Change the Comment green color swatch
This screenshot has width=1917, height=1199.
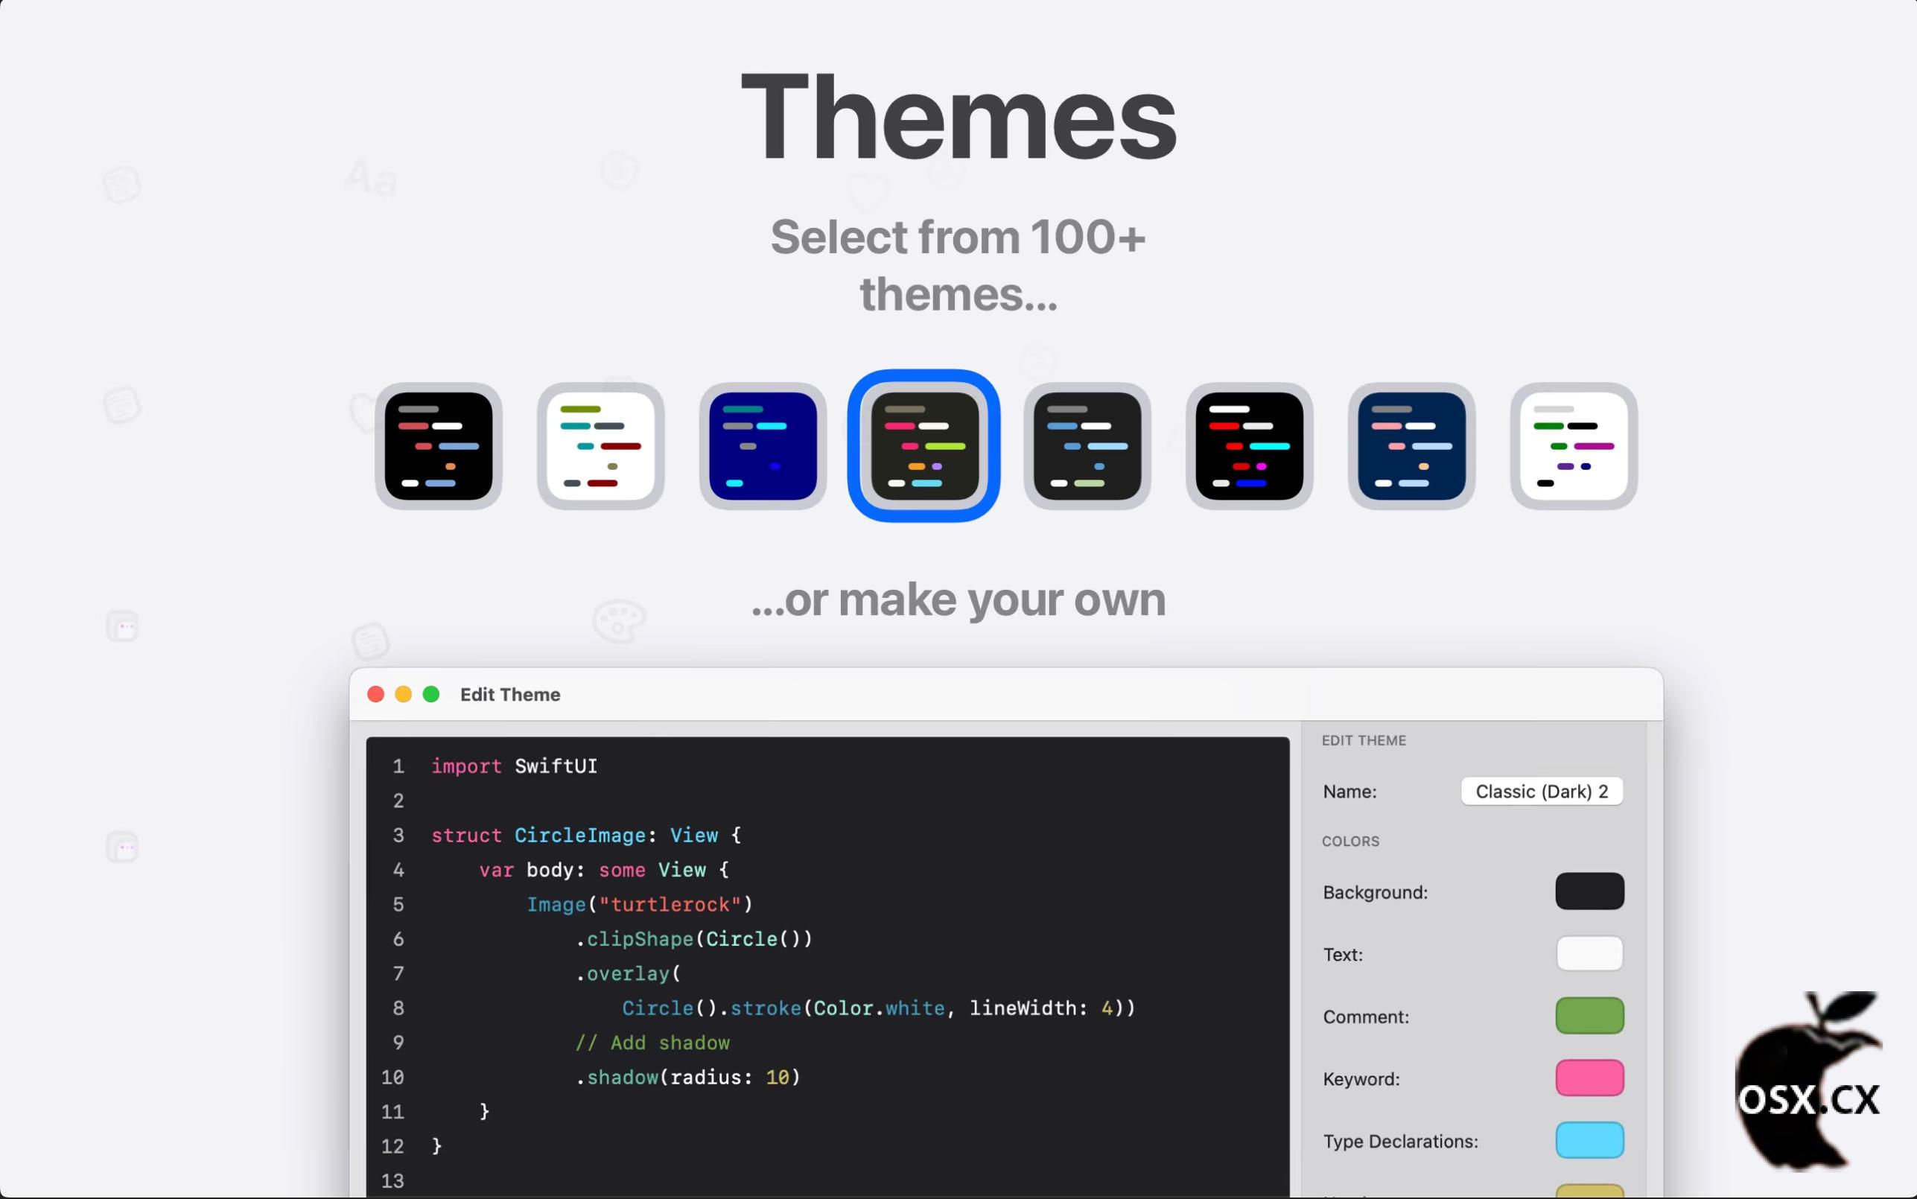tap(1589, 1016)
